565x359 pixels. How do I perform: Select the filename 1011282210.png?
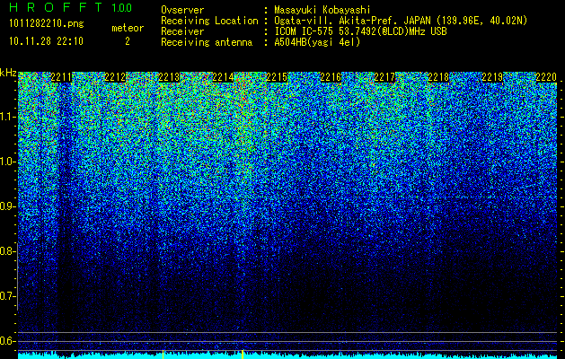pos(47,24)
